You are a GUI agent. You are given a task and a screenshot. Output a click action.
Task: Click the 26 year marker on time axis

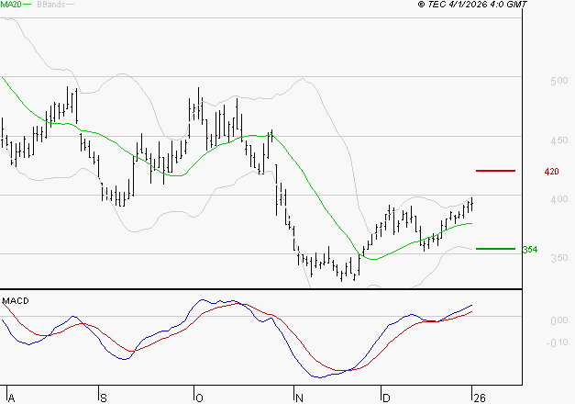pos(480,398)
